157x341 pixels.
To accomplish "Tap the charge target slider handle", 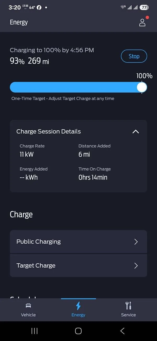I will (142, 87).
